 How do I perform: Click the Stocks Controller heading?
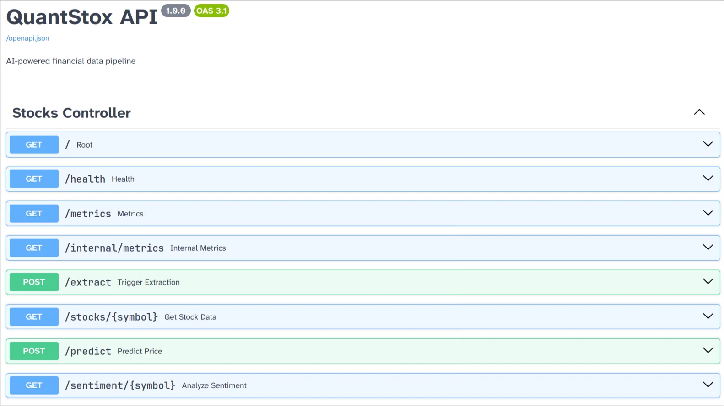71,113
